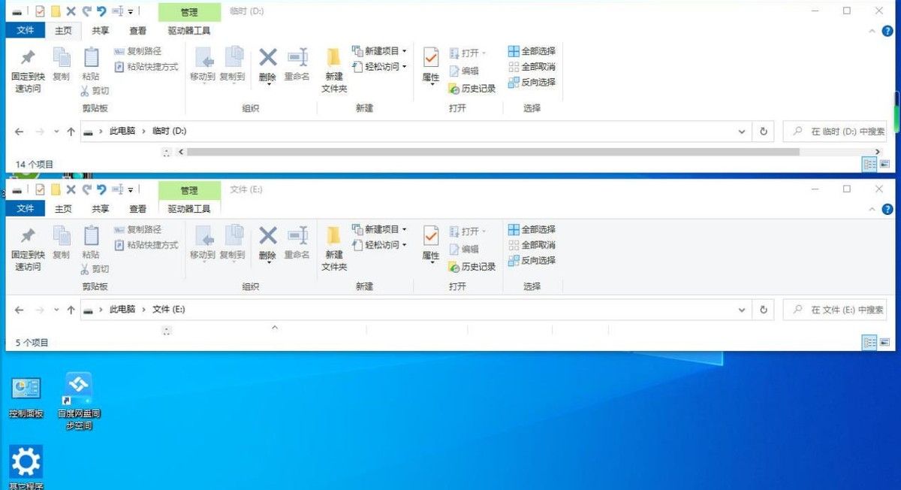Open address history dropdown in D: window
Viewport: 901px width, 490px height.
[x=742, y=132]
